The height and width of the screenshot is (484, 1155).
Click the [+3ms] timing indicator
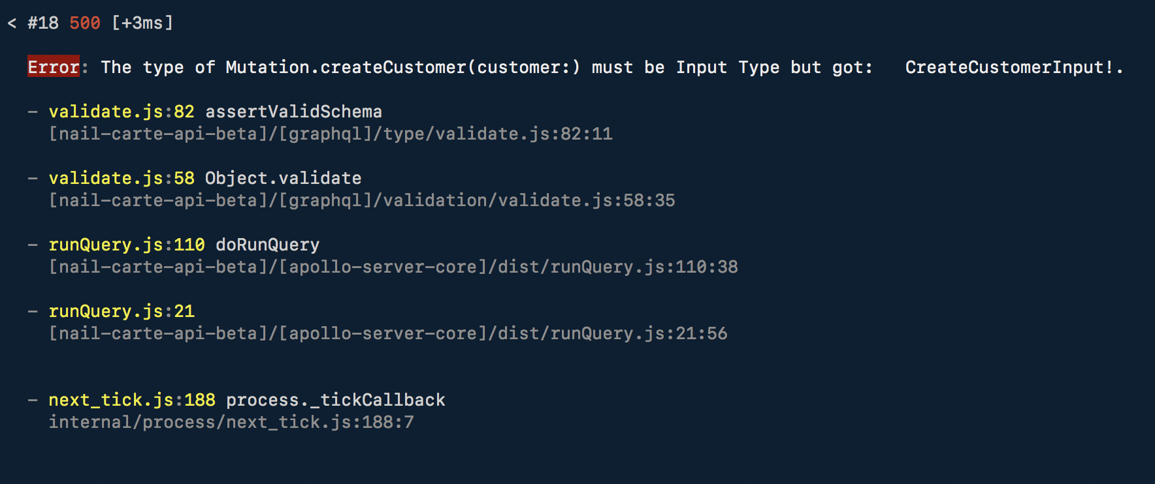coord(142,23)
